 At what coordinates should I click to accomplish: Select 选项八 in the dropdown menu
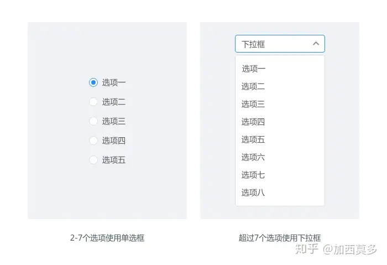tap(253, 193)
